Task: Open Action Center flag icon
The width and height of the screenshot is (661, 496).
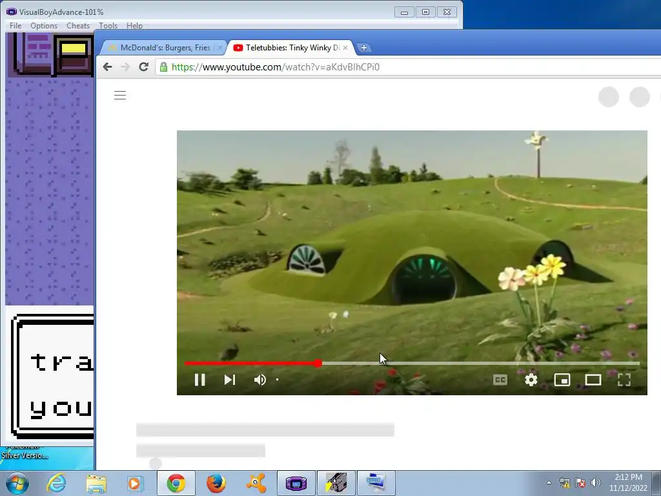Action: click(580, 483)
